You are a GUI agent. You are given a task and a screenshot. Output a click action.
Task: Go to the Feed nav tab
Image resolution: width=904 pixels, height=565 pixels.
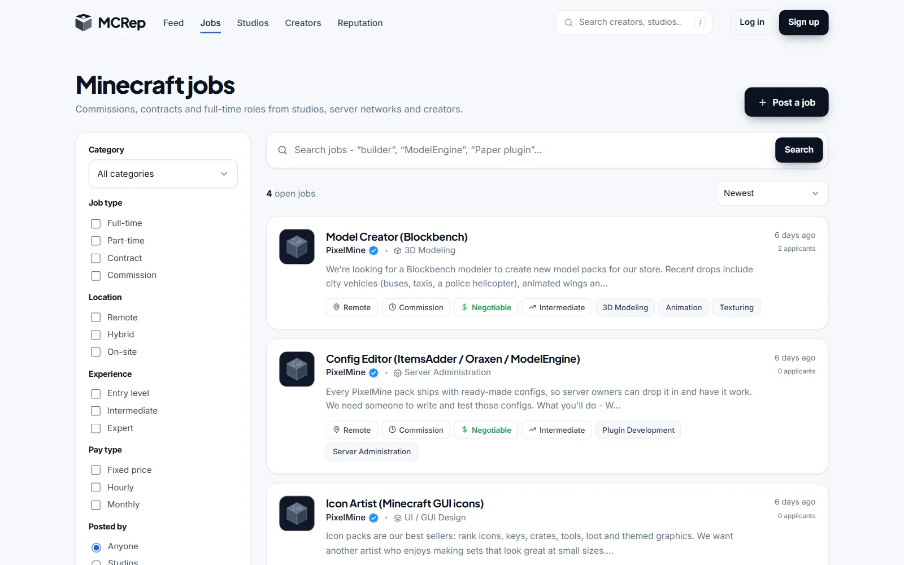[173, 23]
